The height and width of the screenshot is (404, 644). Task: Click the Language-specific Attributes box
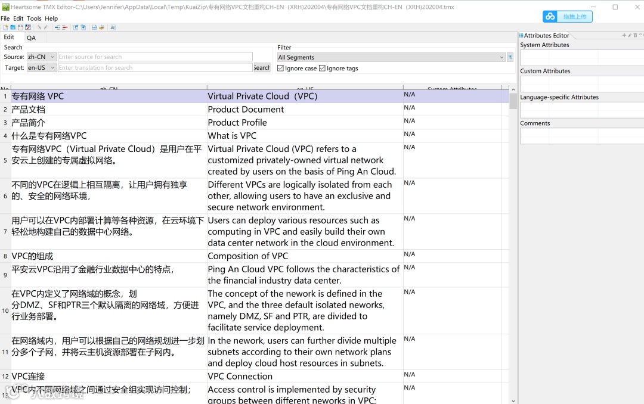(582, 110)
